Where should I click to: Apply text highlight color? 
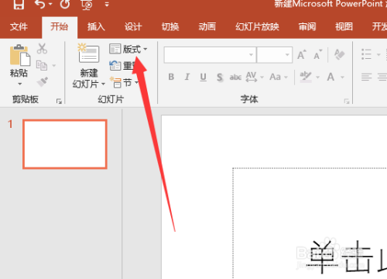(306, 77)
